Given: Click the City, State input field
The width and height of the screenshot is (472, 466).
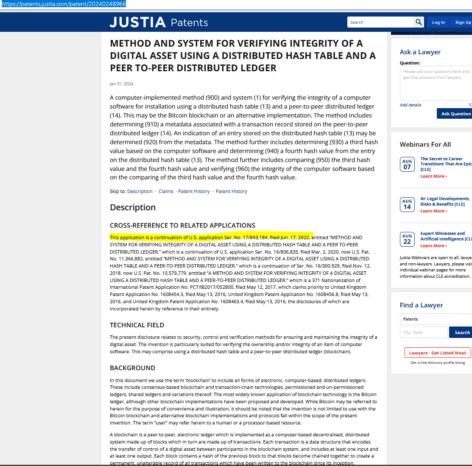Looking at the screenshot, I should click(x=424, y=332).
